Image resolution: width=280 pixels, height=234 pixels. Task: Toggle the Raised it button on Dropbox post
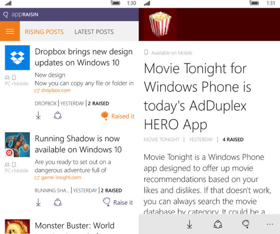[118, 116]
